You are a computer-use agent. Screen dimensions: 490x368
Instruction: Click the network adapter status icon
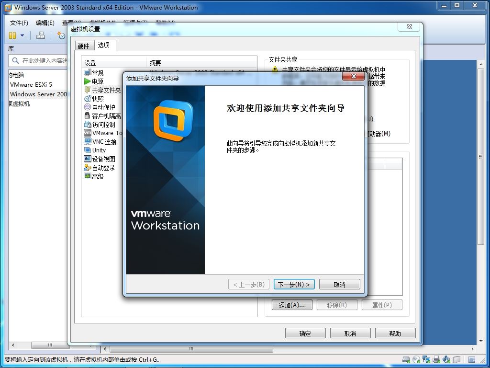(x=426, y=359)
